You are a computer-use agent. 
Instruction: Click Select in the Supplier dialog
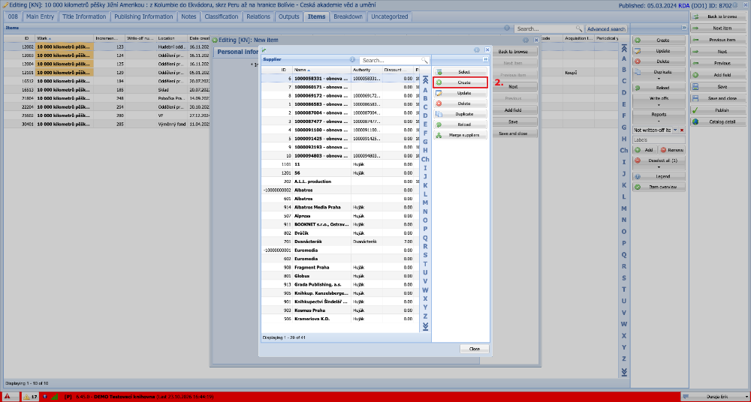[x=460, y=72]
